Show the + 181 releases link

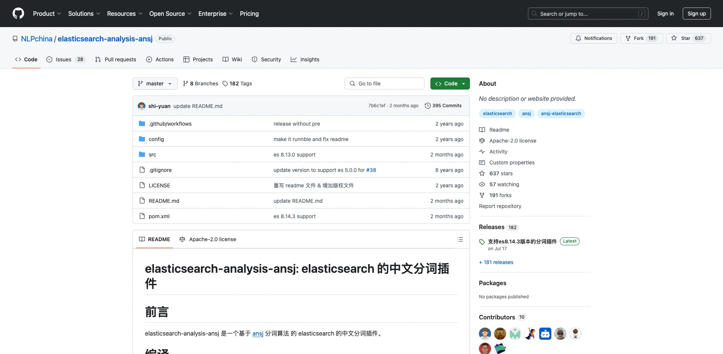[x=496, y=262]
